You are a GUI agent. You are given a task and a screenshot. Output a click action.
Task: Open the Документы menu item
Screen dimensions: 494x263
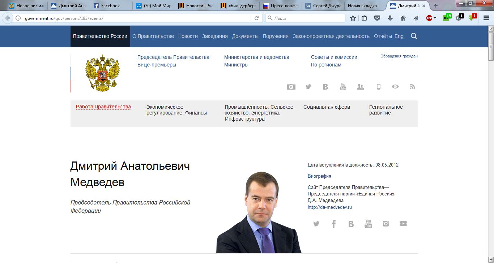pyautogui.click(x=245, y=36)
